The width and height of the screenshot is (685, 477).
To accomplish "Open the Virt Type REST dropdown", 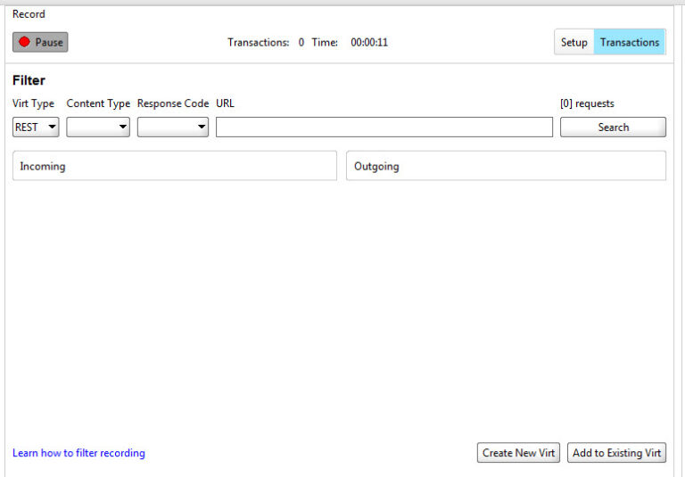I will click(x=36, y=127).
